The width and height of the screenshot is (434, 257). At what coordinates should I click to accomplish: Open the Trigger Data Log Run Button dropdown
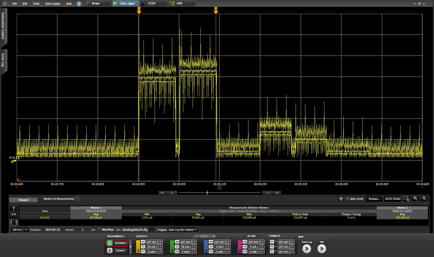click(183, 230)
